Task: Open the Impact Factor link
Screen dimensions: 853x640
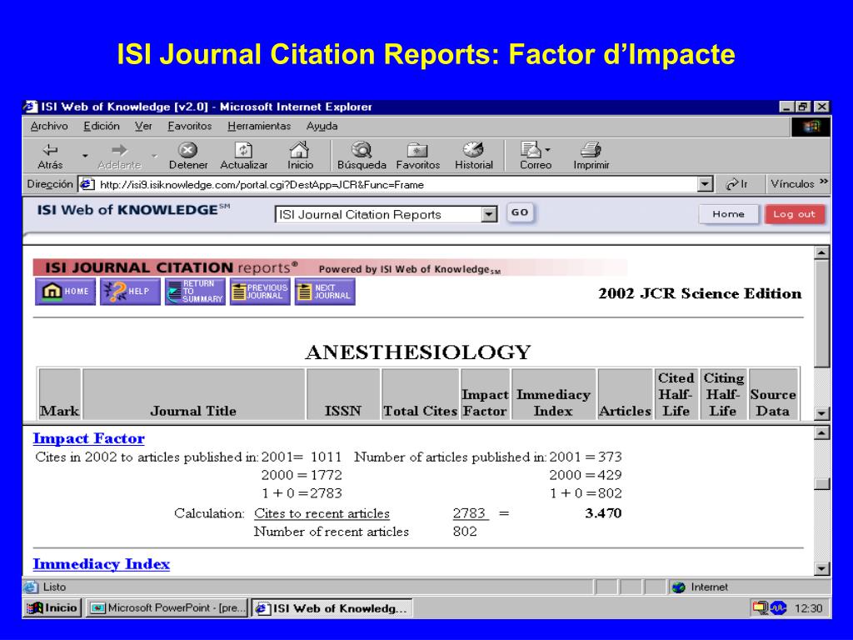Action: [88, 438]
